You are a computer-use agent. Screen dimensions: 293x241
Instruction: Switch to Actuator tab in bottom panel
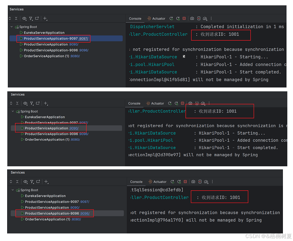pyautogui.click(x=157, y=182)
